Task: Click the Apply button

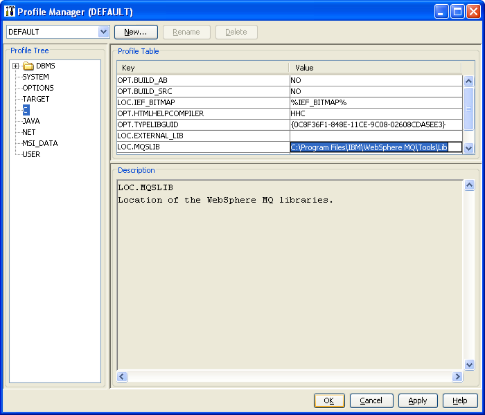Action: [x=418, y=400]
